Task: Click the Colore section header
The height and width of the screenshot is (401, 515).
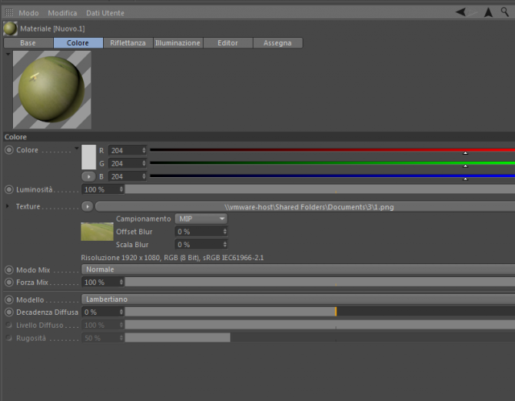Action: click(259, 137)
